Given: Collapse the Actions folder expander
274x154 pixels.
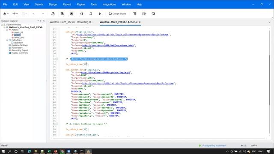Looking at the screenshot, I should [7, 30].
